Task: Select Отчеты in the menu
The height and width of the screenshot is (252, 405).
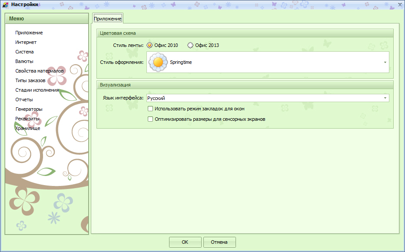Action: pyautogui.click(x=24, y=99)
